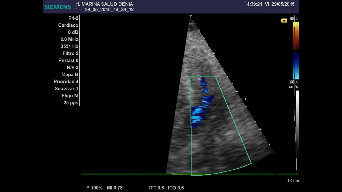Click the MI 0.78 mechanical index readout
This screenshot has width=342, height=192.
[x=115, y=188]
